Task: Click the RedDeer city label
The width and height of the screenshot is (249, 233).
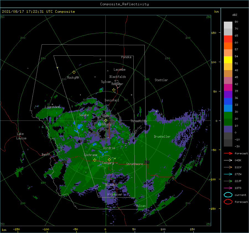Action: coord(117,84)
